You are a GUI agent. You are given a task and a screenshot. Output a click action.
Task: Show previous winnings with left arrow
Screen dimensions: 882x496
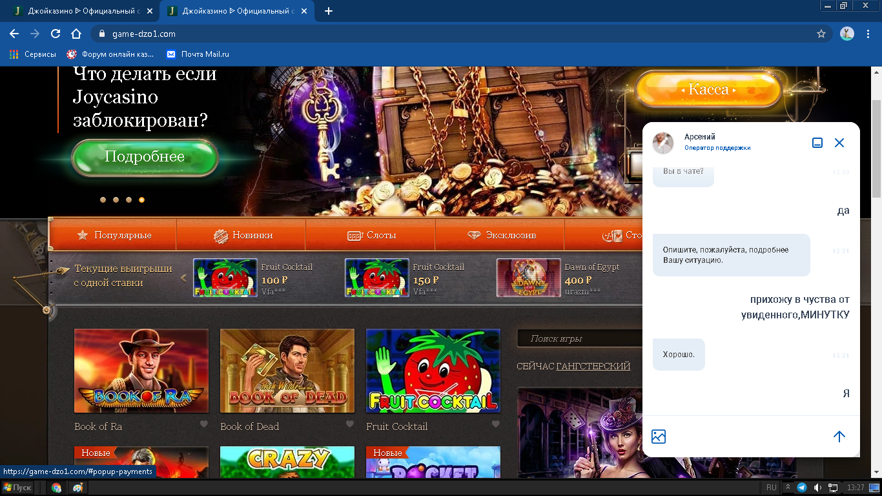(183, 278)
